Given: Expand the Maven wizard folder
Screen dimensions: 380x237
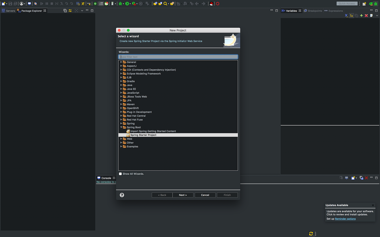Looking at the screenshot, I should point(121,104).
